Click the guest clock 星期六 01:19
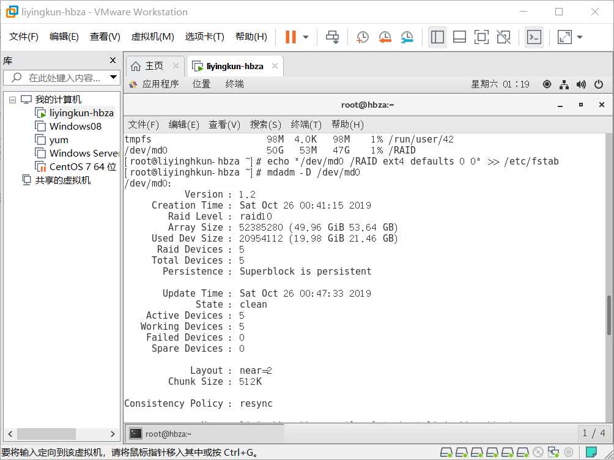 (500, 84)
